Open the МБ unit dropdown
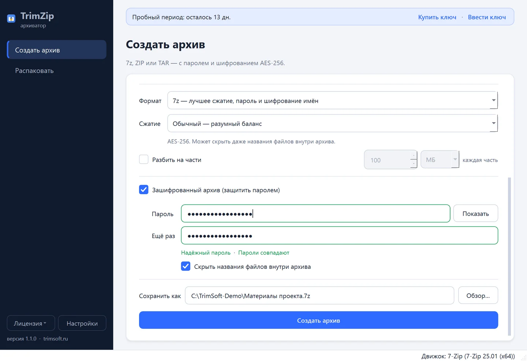 pyautogui.click(x=440, y=160)
